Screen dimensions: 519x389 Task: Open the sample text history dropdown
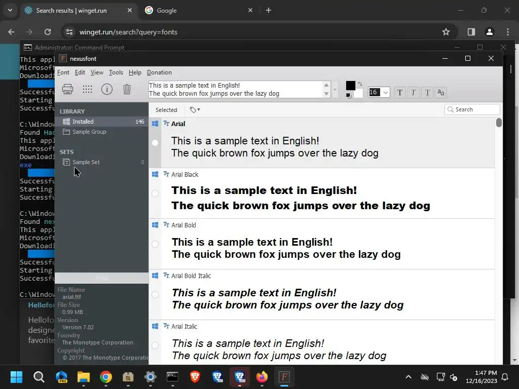click(335, 90)
